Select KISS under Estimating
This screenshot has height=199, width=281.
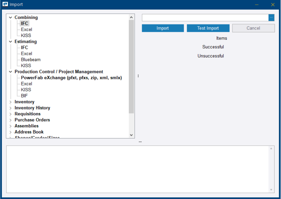tap(26, 65)
